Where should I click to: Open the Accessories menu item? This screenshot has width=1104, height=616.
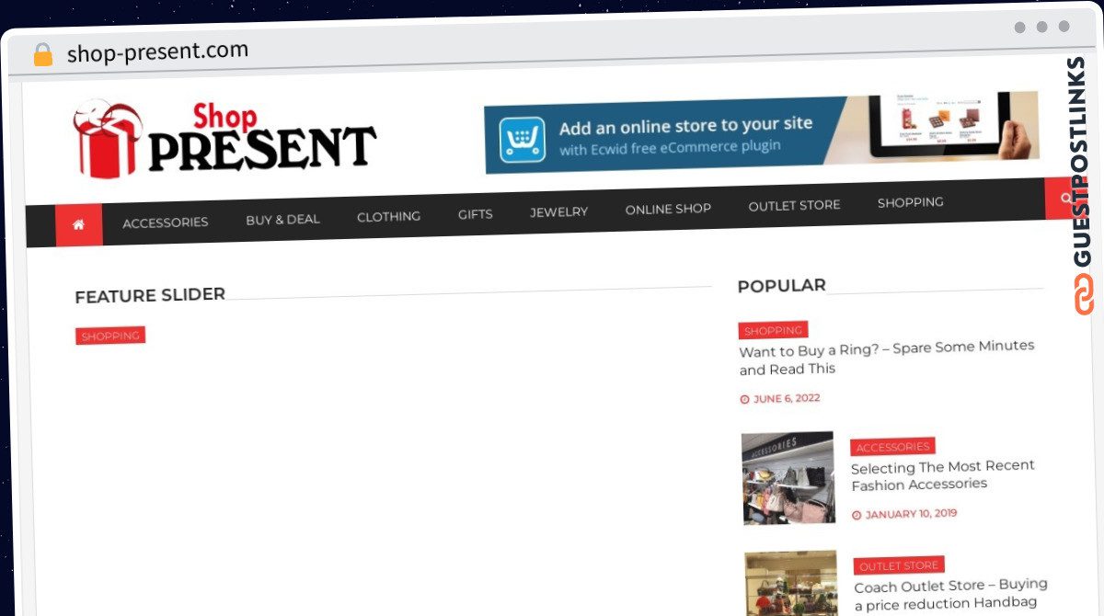pyautogui.click(x=166, y=222)
